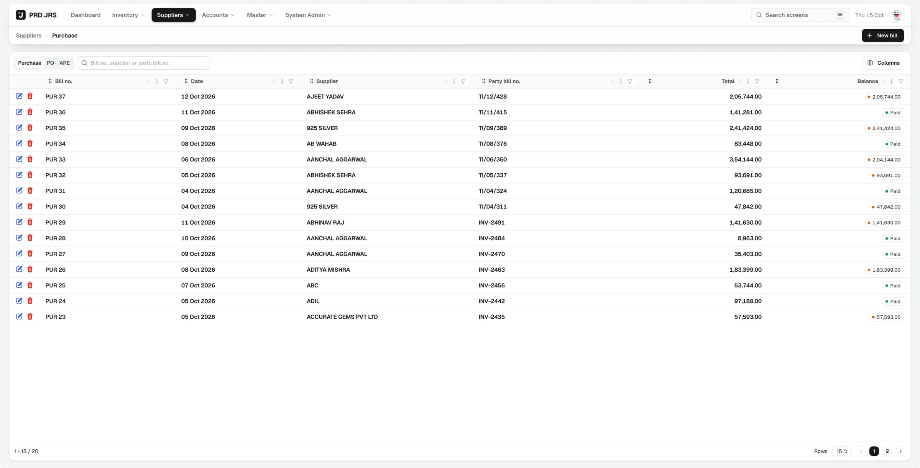
Task: Sort by the Bill no. column
Action: pyautogui.click(x=157, y=82)
